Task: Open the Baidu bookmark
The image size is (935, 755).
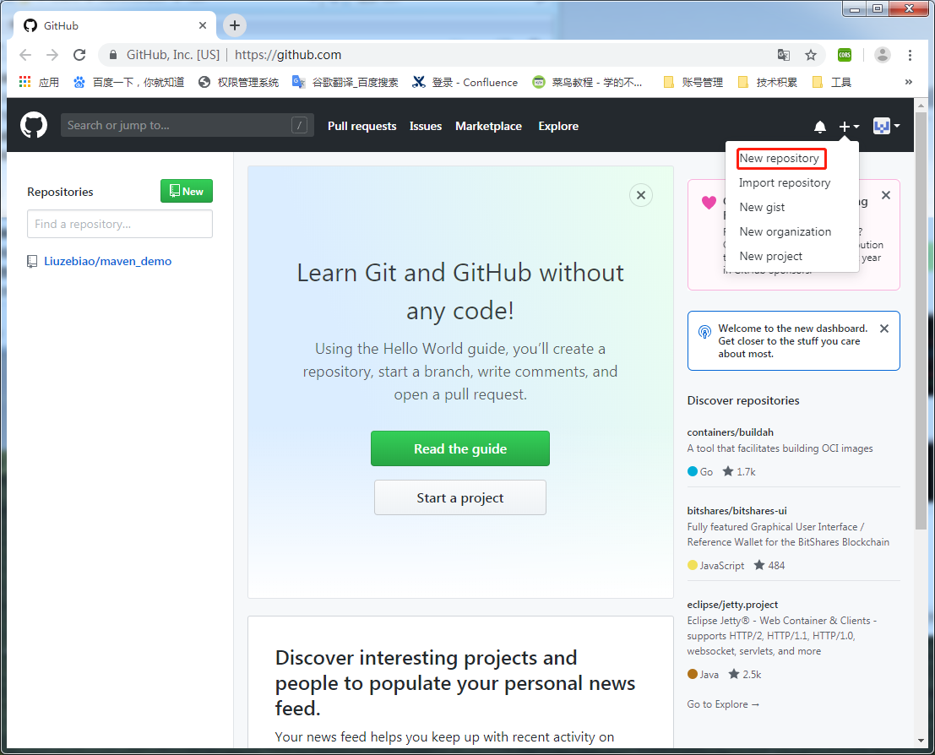Action: [128, 82]
